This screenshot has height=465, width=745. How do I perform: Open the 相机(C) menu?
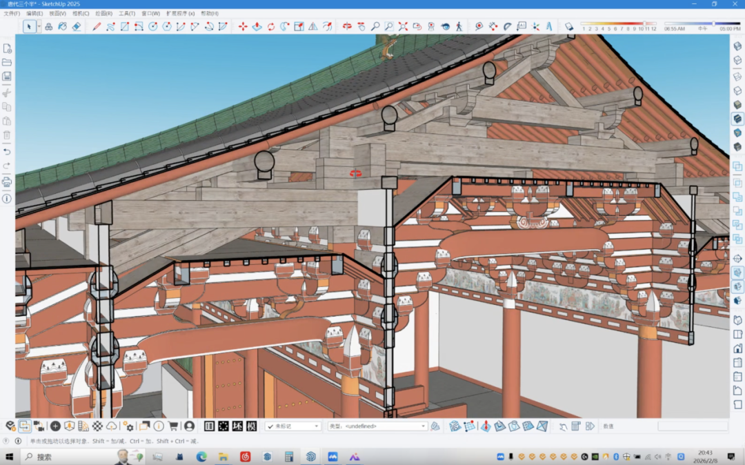pyautogui.click(x=81, y=13)
